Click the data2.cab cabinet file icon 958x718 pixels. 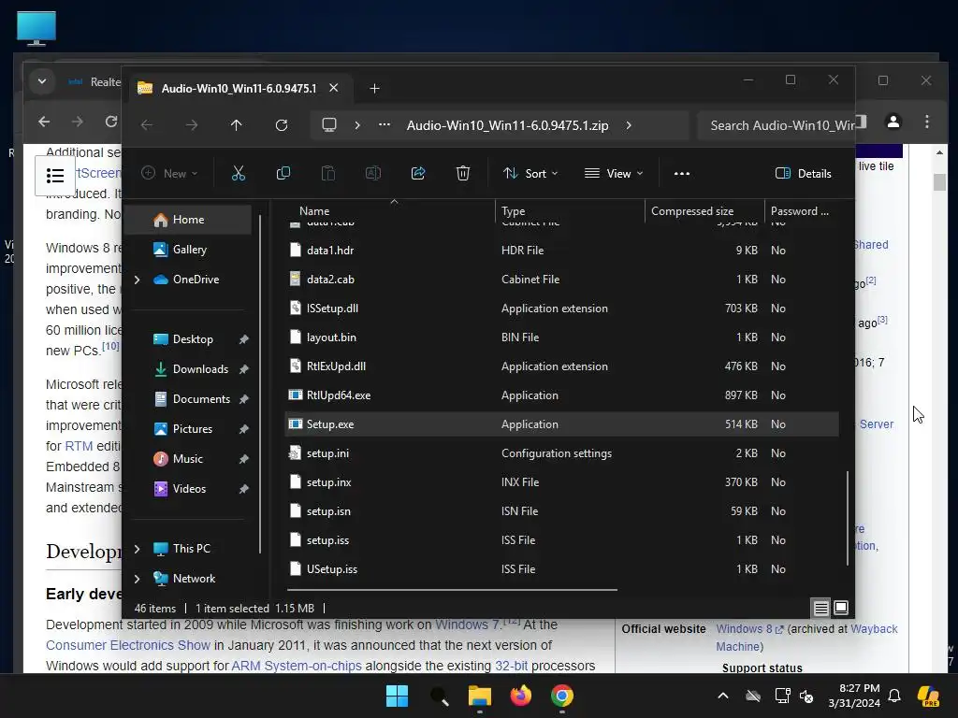click(x=295, y=279)
